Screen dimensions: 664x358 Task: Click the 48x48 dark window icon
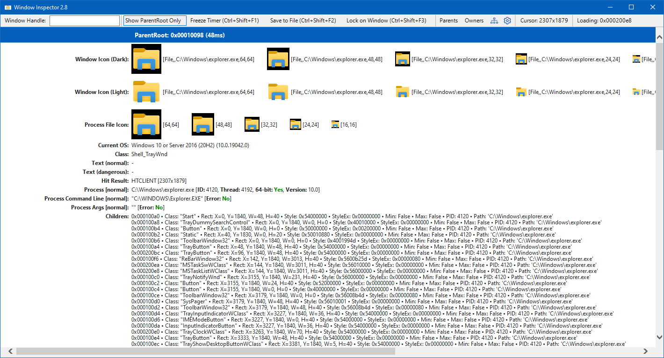click(278, 59)
